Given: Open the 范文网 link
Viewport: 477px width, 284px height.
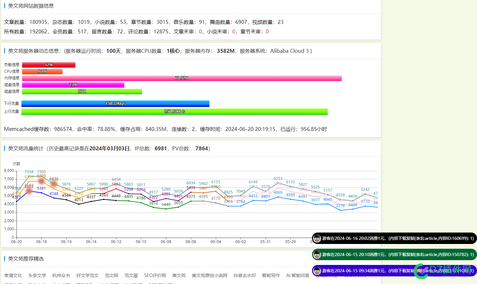Looking at the screenshot, I should pyautogui.click(x=111, y=275).
